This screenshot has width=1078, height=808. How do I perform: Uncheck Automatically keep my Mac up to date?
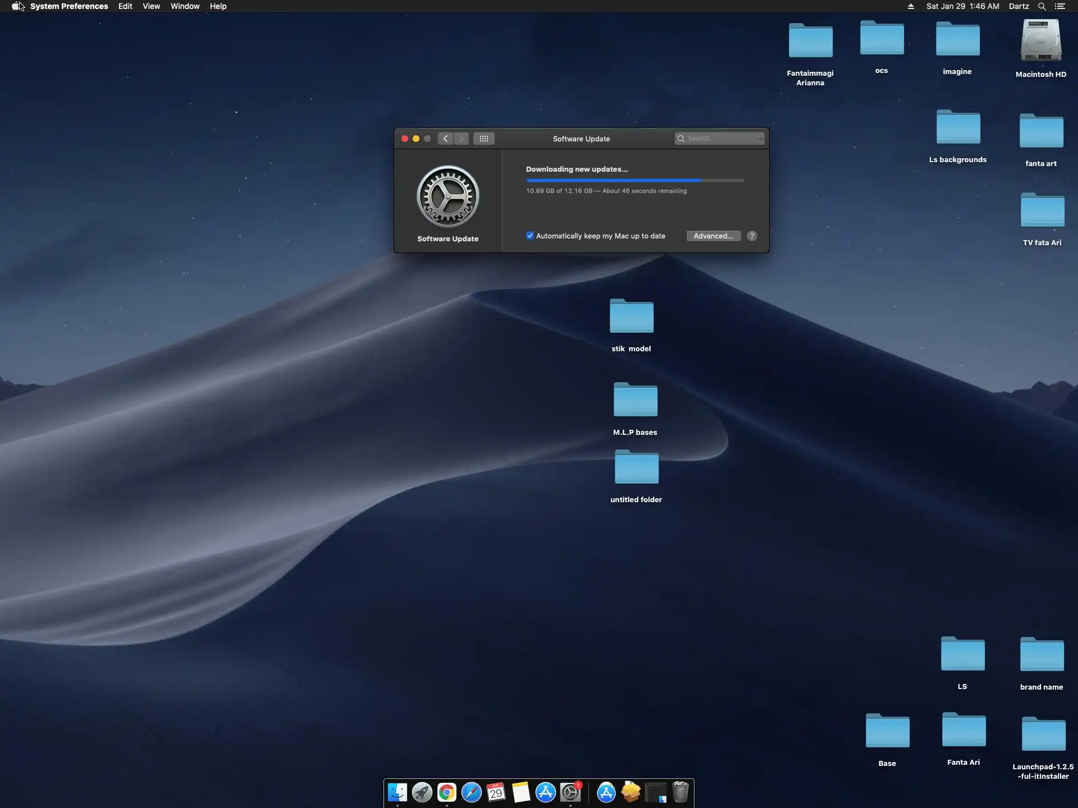[x=530, y=236]
